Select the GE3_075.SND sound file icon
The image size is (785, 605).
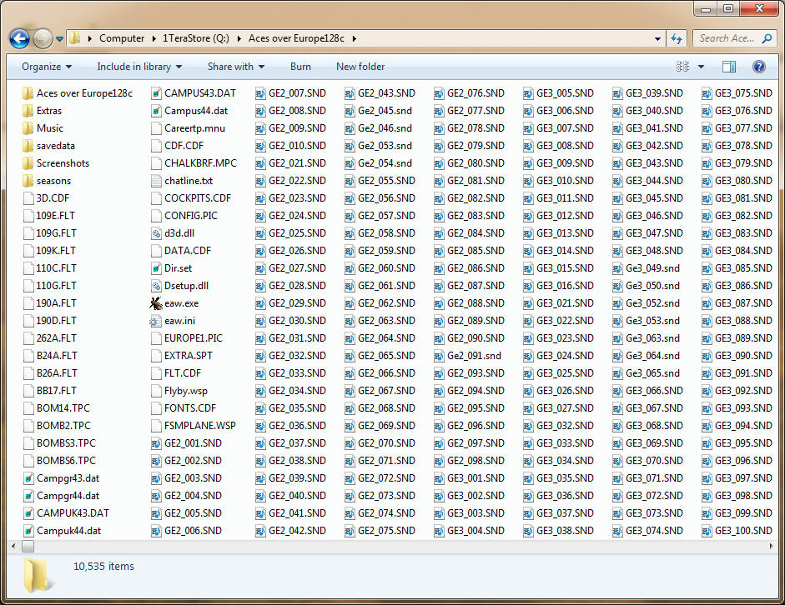pos(706,93)
